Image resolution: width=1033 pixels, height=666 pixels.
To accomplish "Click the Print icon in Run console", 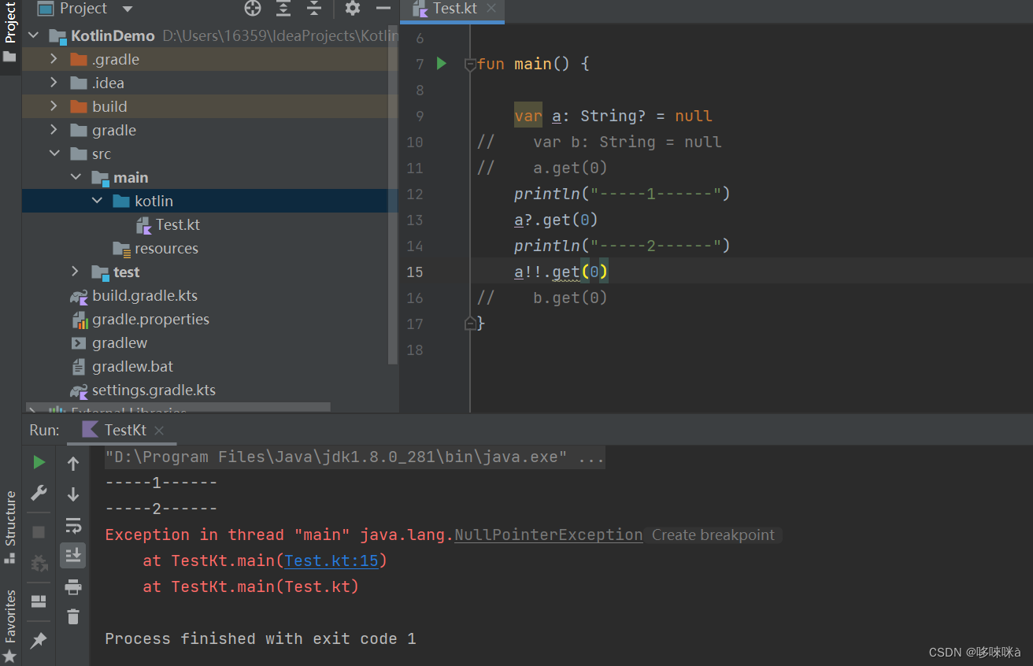I will (x=73, y=586).
